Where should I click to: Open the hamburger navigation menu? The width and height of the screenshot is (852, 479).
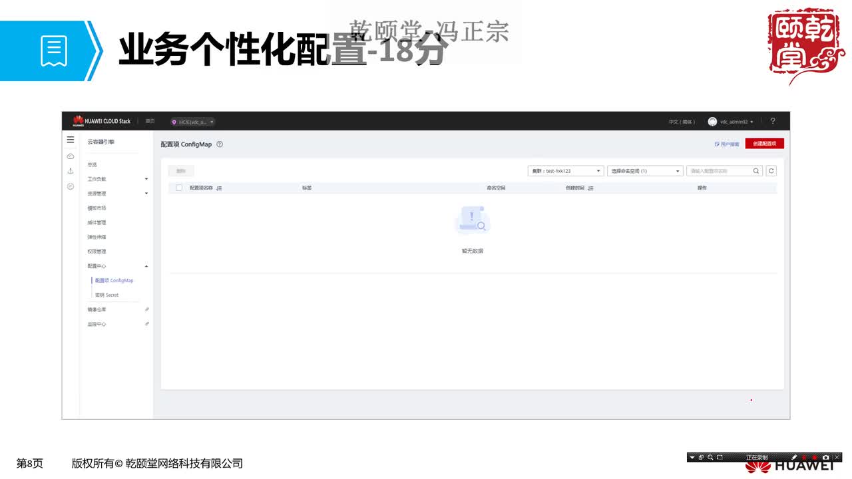(x=71, y=140)
